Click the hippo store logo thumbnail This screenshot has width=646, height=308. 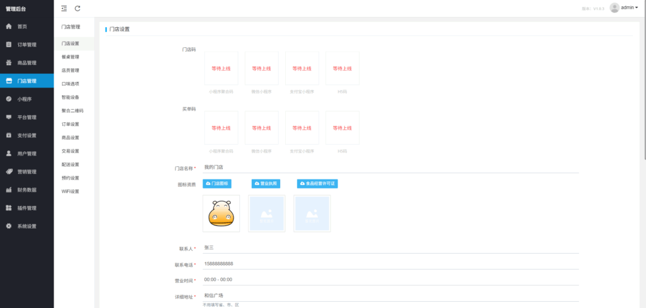coord(221,214)
